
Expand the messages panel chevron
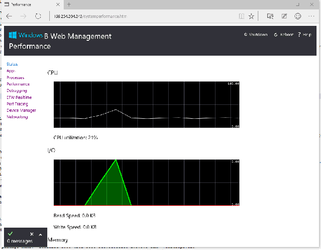pos(40,235)
